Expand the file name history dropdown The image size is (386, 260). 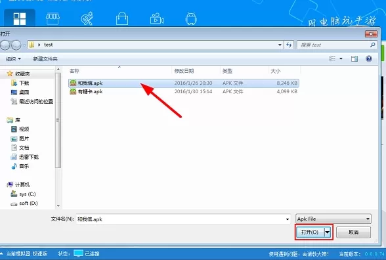(288, 219)
